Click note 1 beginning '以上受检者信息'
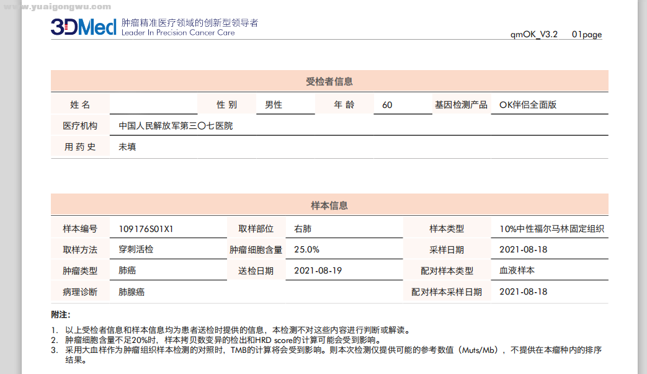Image resolution: width=647 pixels, height=374 pixels. (x=238, y=330)
